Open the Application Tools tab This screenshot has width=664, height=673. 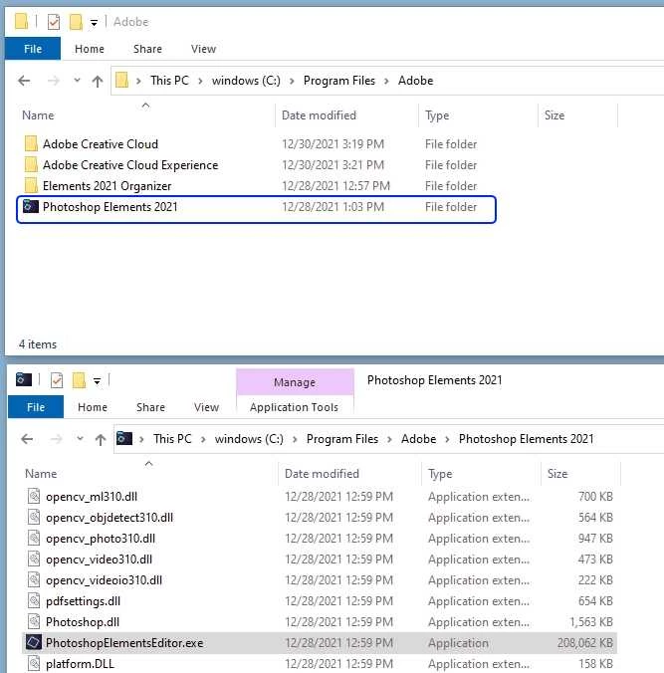[x=294, y=407]
